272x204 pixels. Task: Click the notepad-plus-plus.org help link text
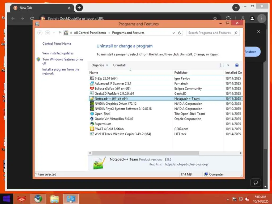click(x=186, y=164)
